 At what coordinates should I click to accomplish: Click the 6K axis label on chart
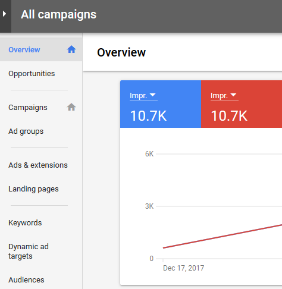click(149, 154)
